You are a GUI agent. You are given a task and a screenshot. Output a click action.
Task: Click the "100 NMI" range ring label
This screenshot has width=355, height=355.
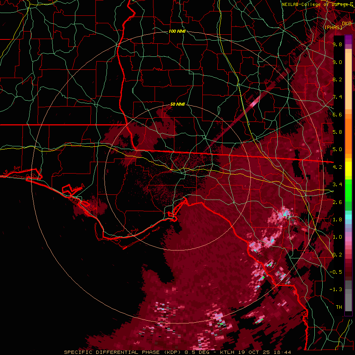177,31
